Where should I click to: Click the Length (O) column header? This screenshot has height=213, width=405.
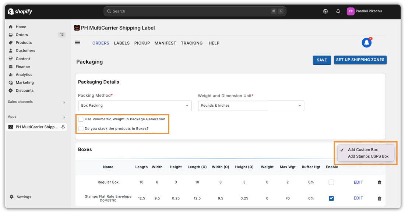197,167
